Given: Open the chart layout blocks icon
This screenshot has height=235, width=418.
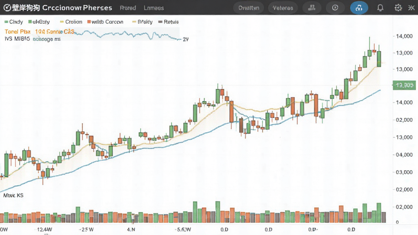Looking at the screenshot, I should point(311,8).
